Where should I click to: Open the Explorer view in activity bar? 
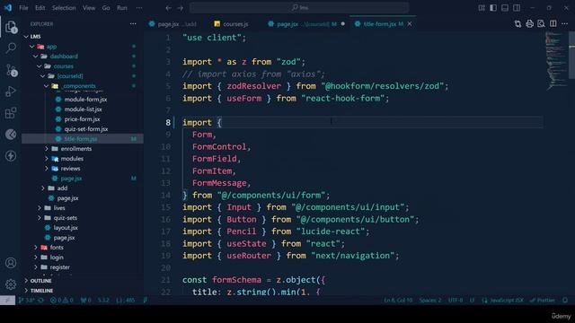[11, 27]
